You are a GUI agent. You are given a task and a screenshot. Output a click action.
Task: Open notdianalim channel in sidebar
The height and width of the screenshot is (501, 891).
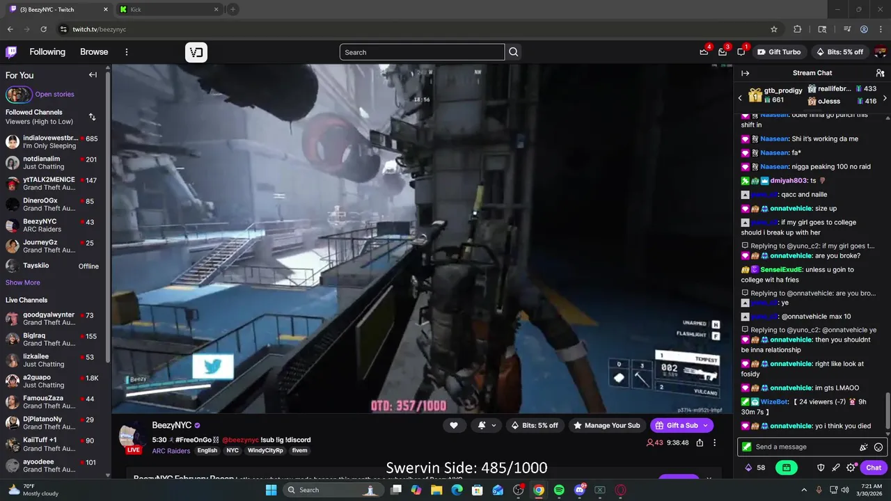[x=54, y=163]
